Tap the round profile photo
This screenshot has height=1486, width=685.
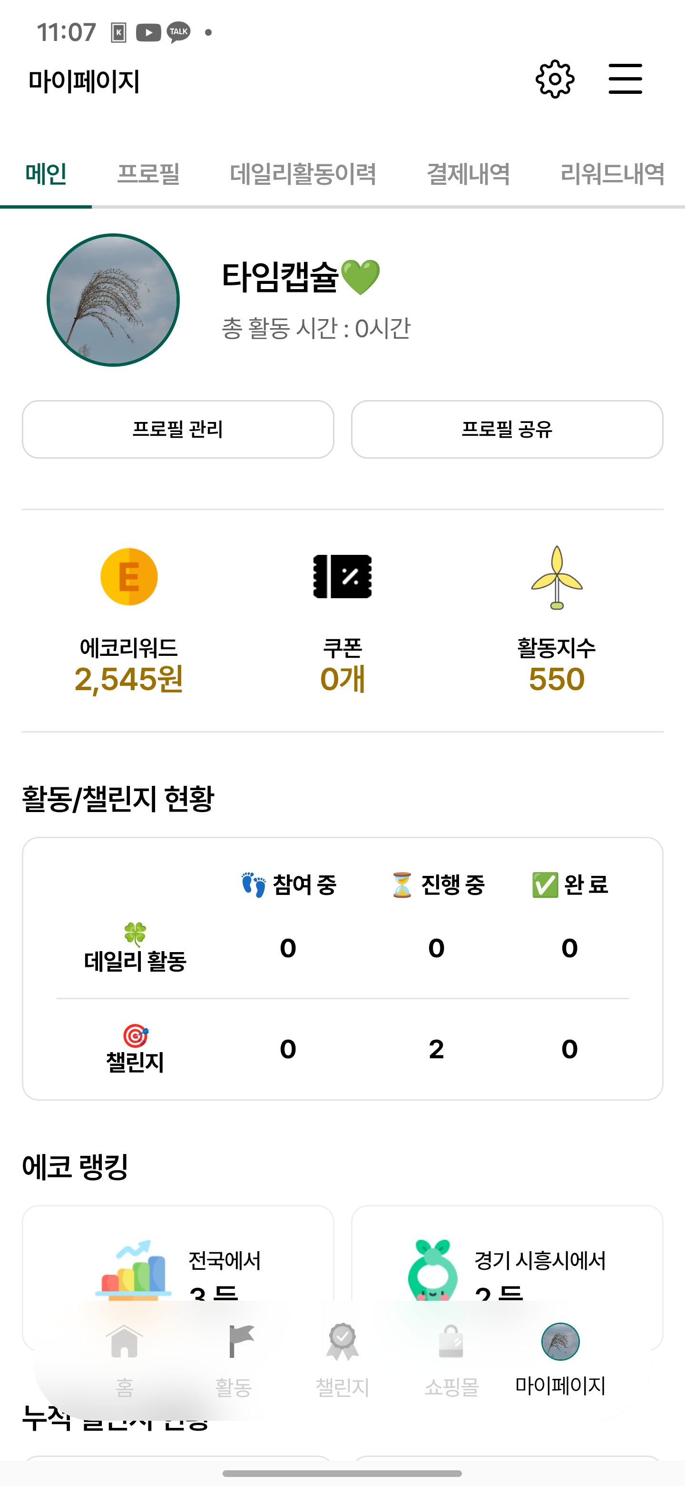(x=114, y=300)
